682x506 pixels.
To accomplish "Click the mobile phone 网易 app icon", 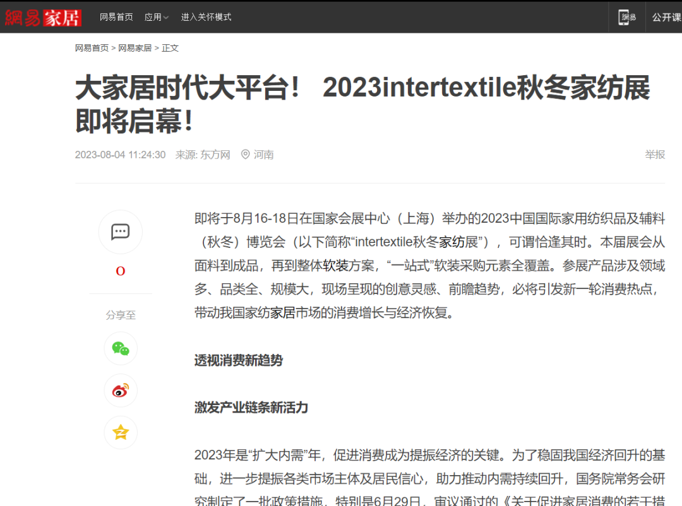I will 626,17.
